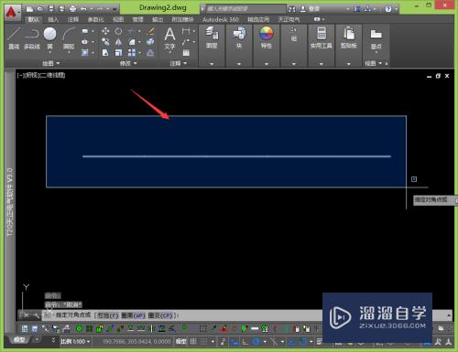Pick the Arc (圆弧) tool
The width and height of the screenshot is (458, 352).
click(69, 38)
